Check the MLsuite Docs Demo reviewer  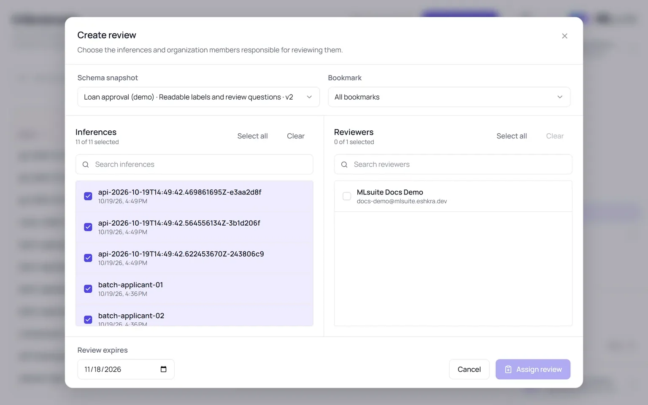[347, 196]
